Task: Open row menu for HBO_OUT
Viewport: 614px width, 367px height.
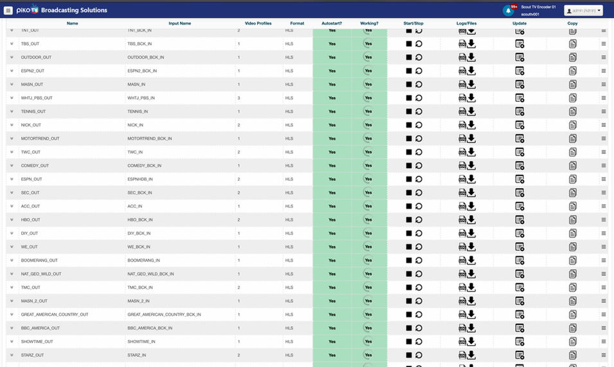Action: (604, 220)
